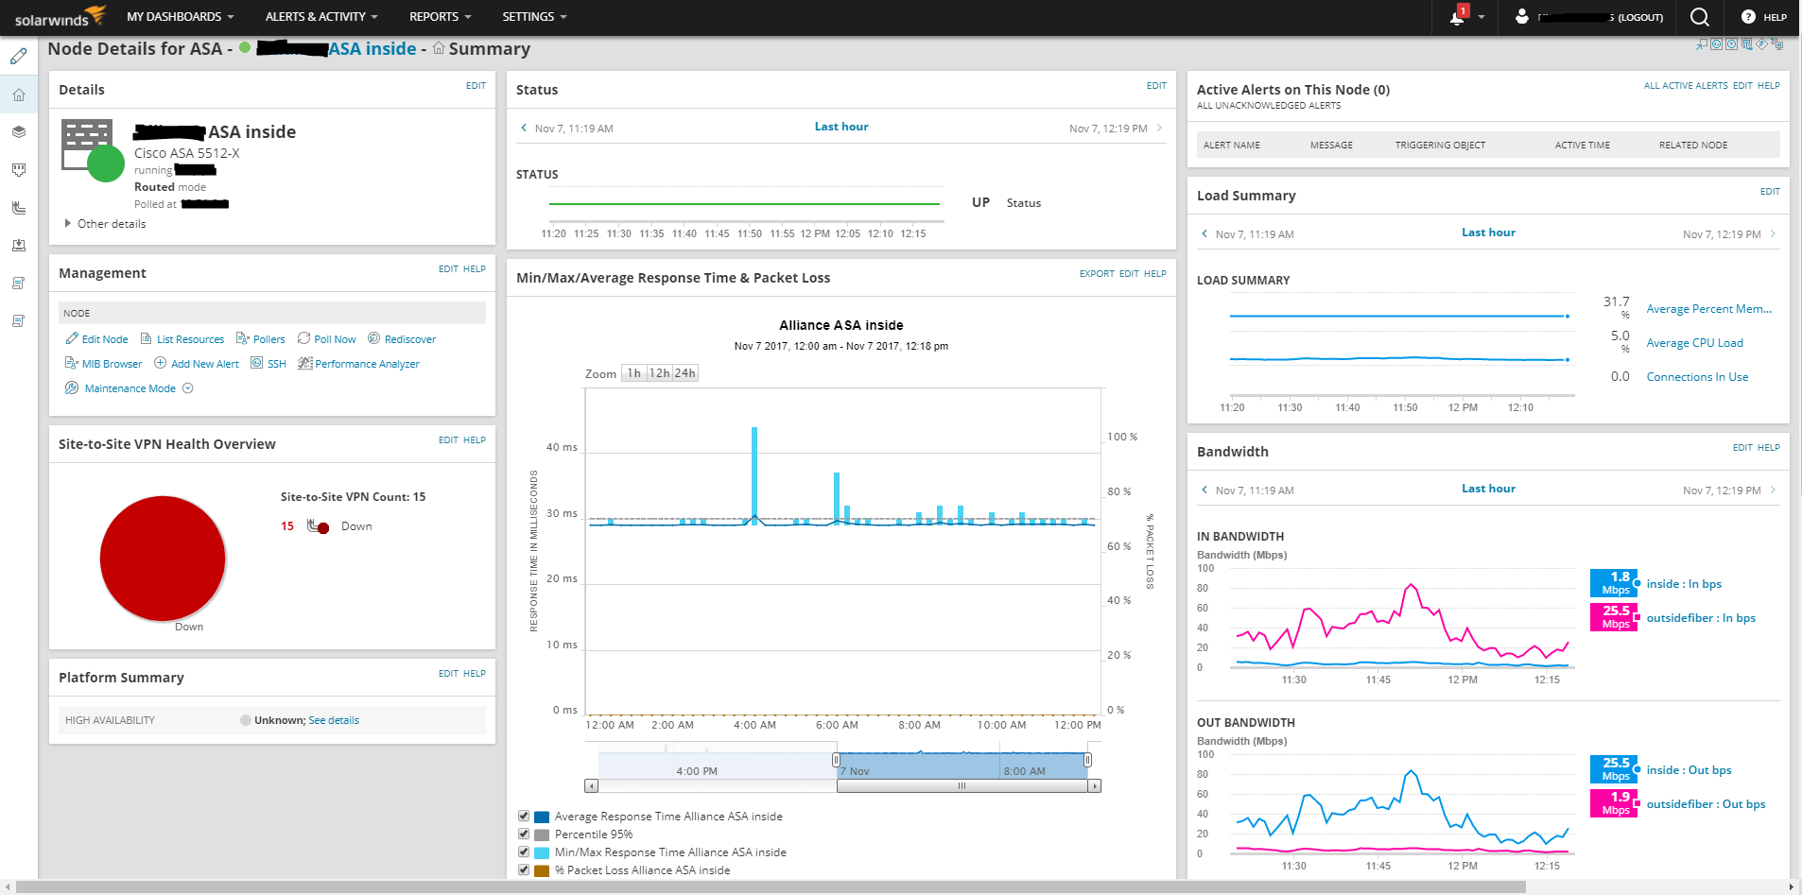The image size is (1802, 895).
Task: Click the line chart icon in left sidebar
Action: (x=19, y=208)
